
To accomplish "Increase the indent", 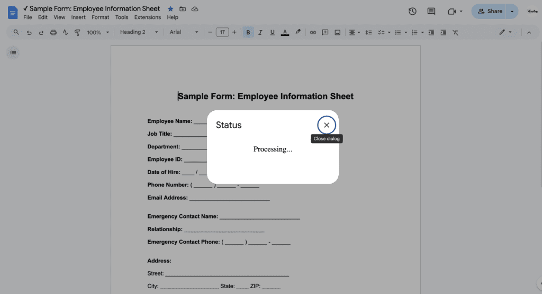I will tap(443, 32).
